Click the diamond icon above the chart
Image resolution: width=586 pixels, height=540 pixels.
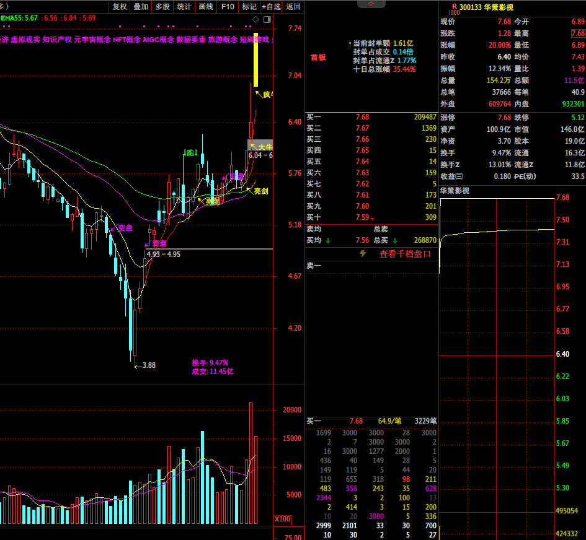255,19
